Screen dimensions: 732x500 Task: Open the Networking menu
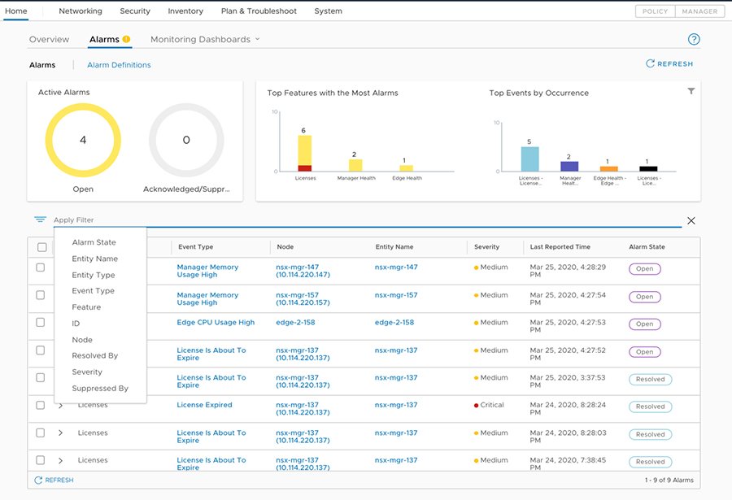pos(79,11)
